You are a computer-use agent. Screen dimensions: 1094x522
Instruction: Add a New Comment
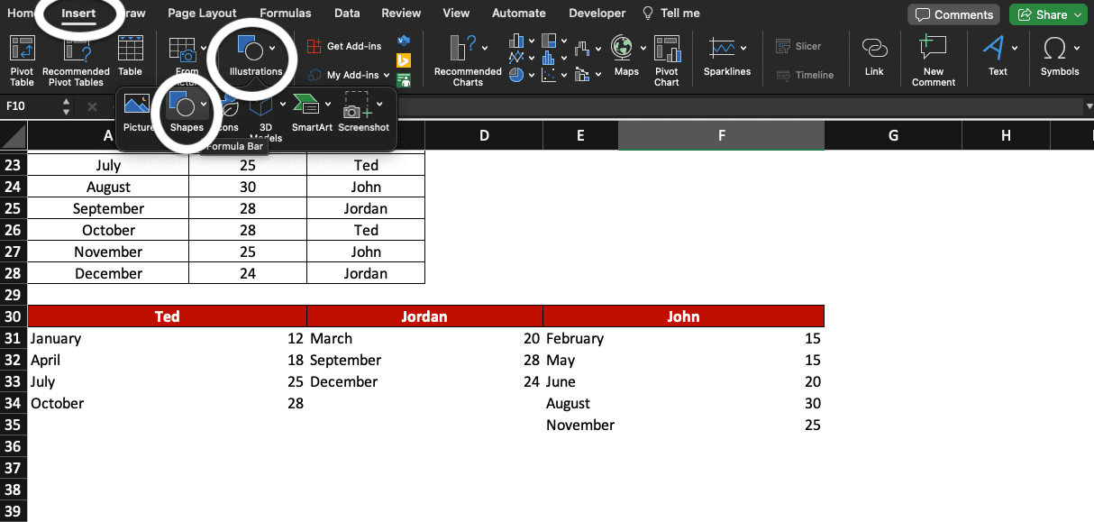[x=932, y=60]
